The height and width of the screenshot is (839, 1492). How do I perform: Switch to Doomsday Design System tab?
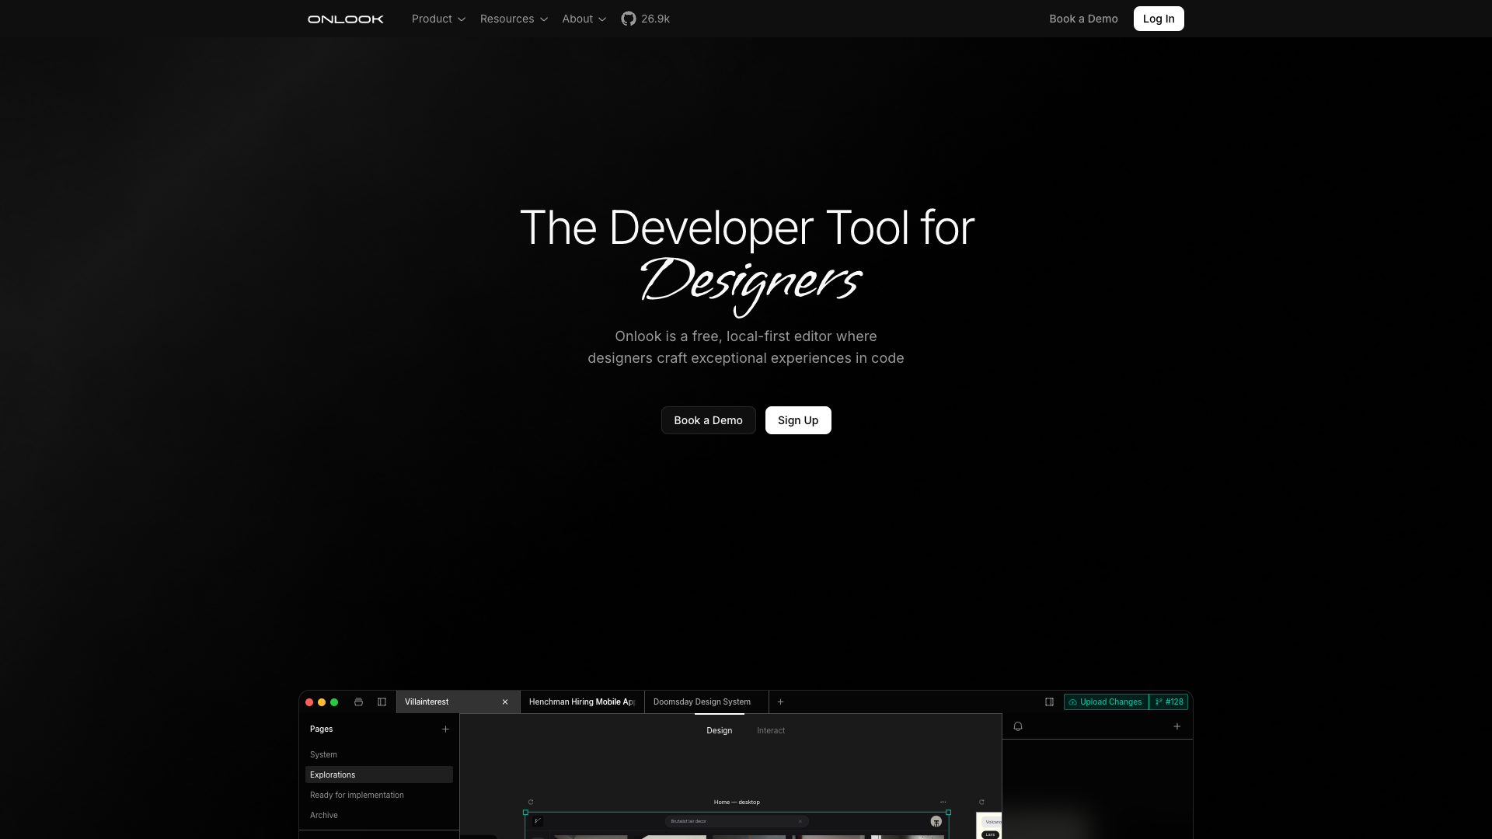[706, 702]
